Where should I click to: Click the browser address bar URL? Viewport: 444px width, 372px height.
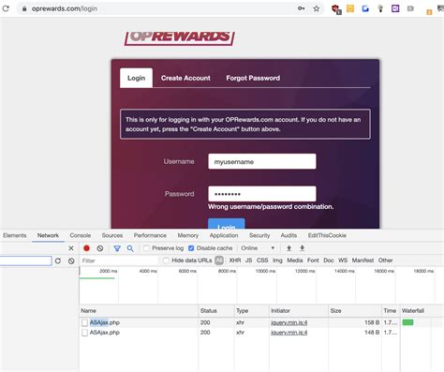(65, 8)
